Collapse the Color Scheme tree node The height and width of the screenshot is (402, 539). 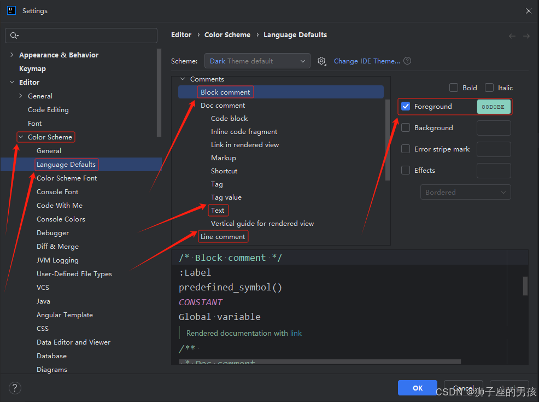21,137
